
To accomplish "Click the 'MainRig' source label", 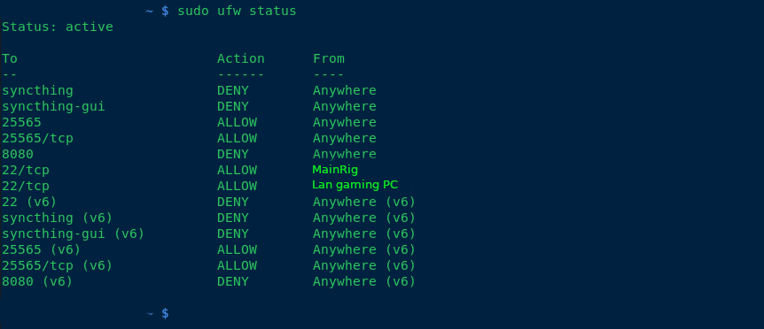I will tap(335, 170).
